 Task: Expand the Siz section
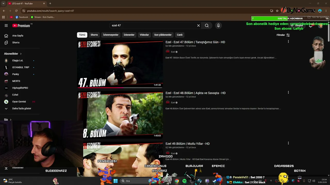[x=8, y=120]
